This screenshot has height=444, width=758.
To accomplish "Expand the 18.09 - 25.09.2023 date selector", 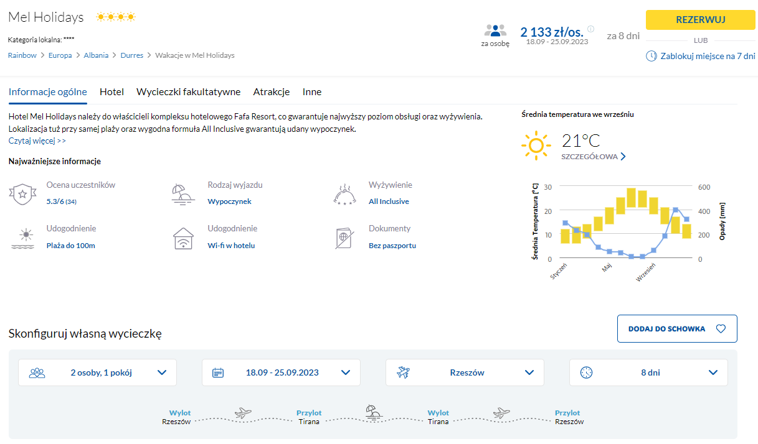I will (281, 372).
